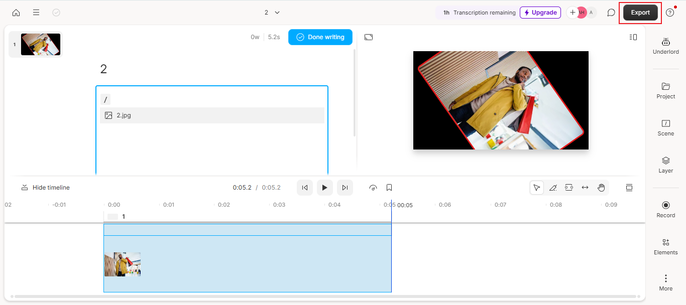686x305 pixels.
Task: Click the bookmark marker icon above the timeline
Action: coord(389,187)
